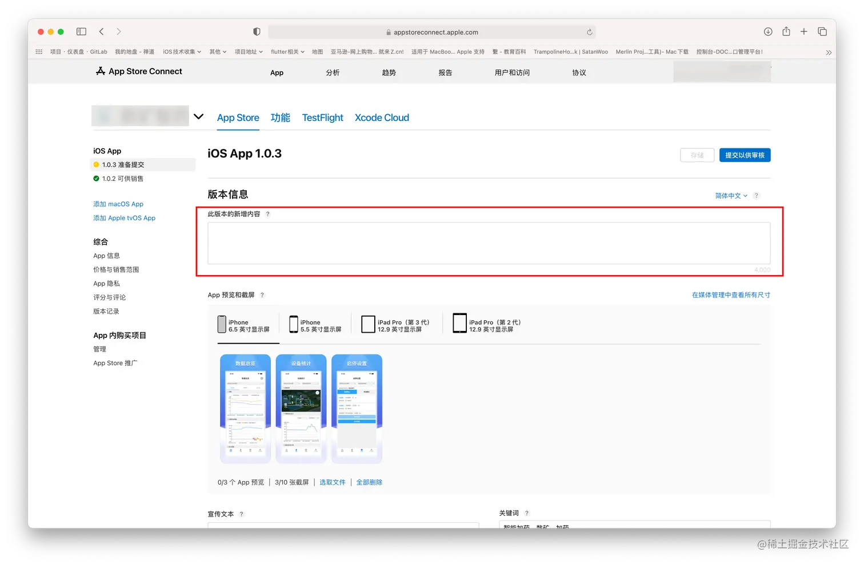Toggle Safari sidebar panel icon
This screenshot has width=864, height=565.
(x=81, y=31)
